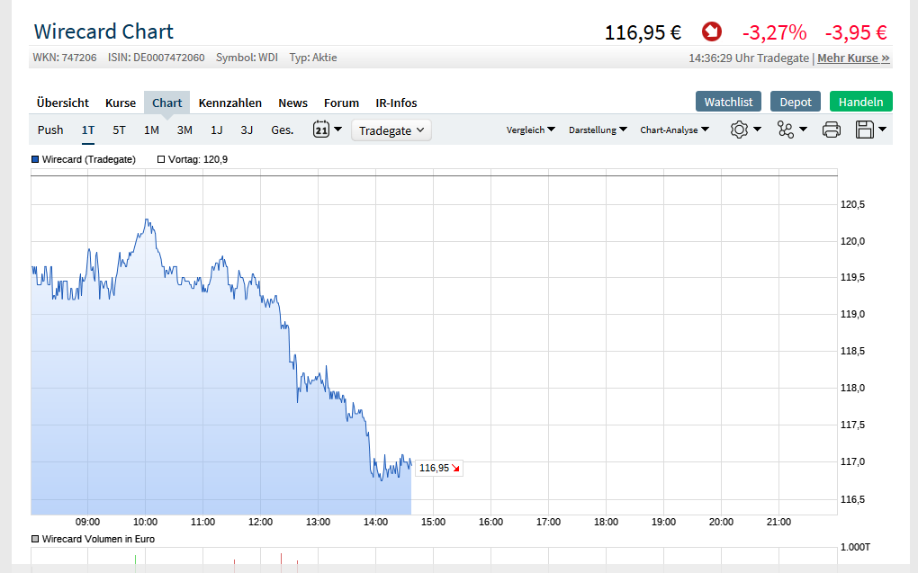Screen dimensions: 918x573
Task: Select the 1T time range
Action: coord(88,130)
